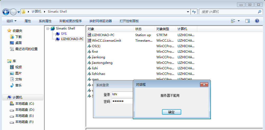Image resolution: width=265 pixels, height=130 pixels.
Task: Click 计算机 in the address breadcrumb
Action: pos(36,12)
